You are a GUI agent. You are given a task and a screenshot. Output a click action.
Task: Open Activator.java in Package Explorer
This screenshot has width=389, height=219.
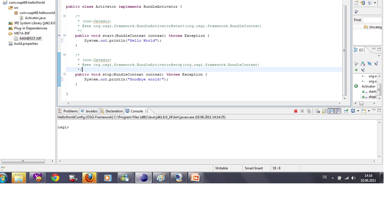[x=32, y=18]
